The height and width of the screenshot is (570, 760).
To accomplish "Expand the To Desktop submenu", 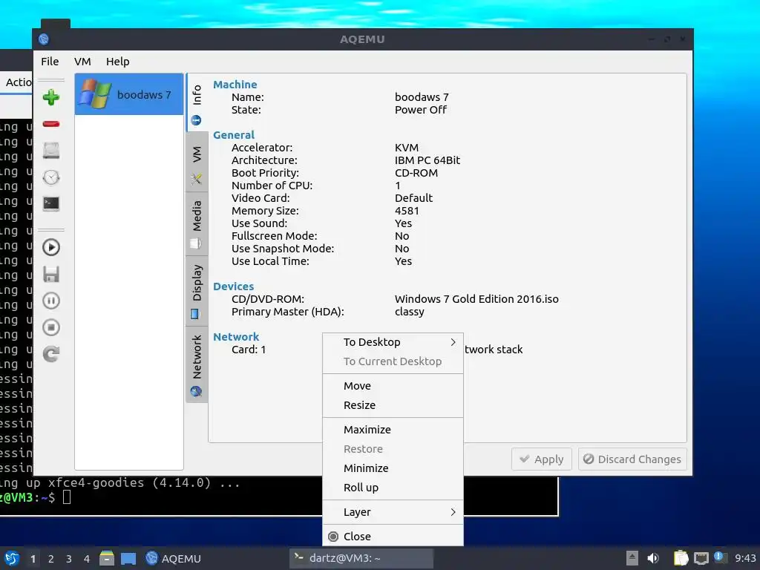I will click(x=393, y=342).
